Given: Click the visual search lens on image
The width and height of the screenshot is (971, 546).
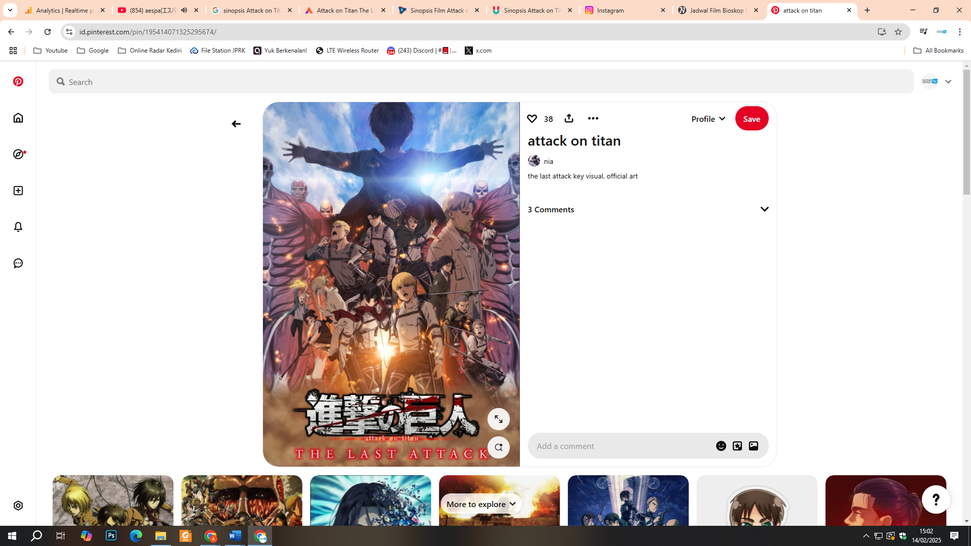Looking at the screenshot, I should point(499,447).
